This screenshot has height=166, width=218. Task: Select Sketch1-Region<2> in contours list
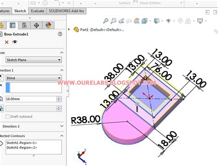22,148
